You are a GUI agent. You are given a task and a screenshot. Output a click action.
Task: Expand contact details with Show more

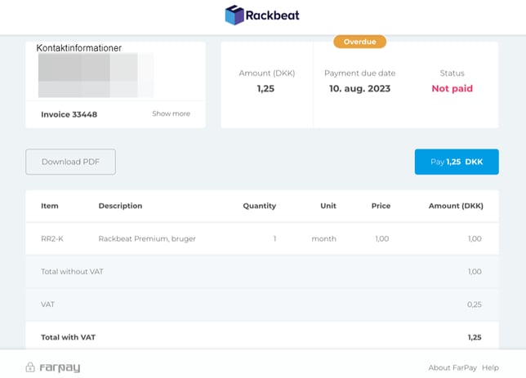pyautogui.click(x=171, y=113)
